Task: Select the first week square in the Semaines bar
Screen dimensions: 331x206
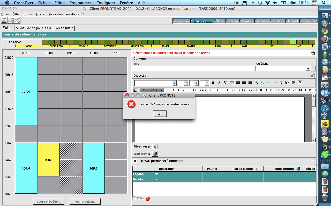Action: click(45, 42)
